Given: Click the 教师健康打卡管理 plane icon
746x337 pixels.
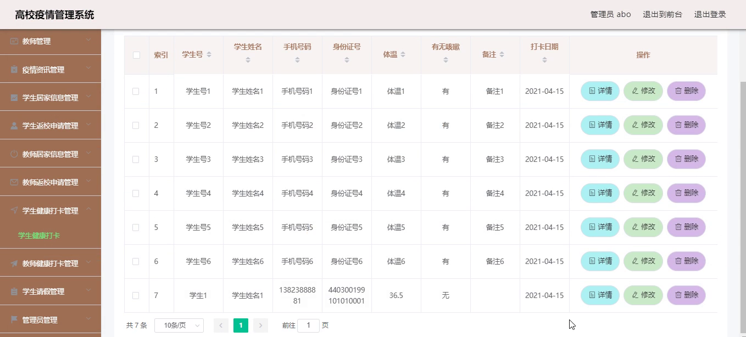Looking at the screenshot, I should click(x=14, y=263).
